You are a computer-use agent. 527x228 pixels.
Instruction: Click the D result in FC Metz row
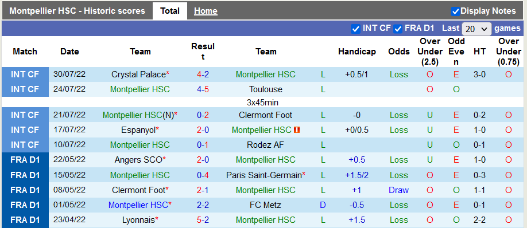click(323, 205)
